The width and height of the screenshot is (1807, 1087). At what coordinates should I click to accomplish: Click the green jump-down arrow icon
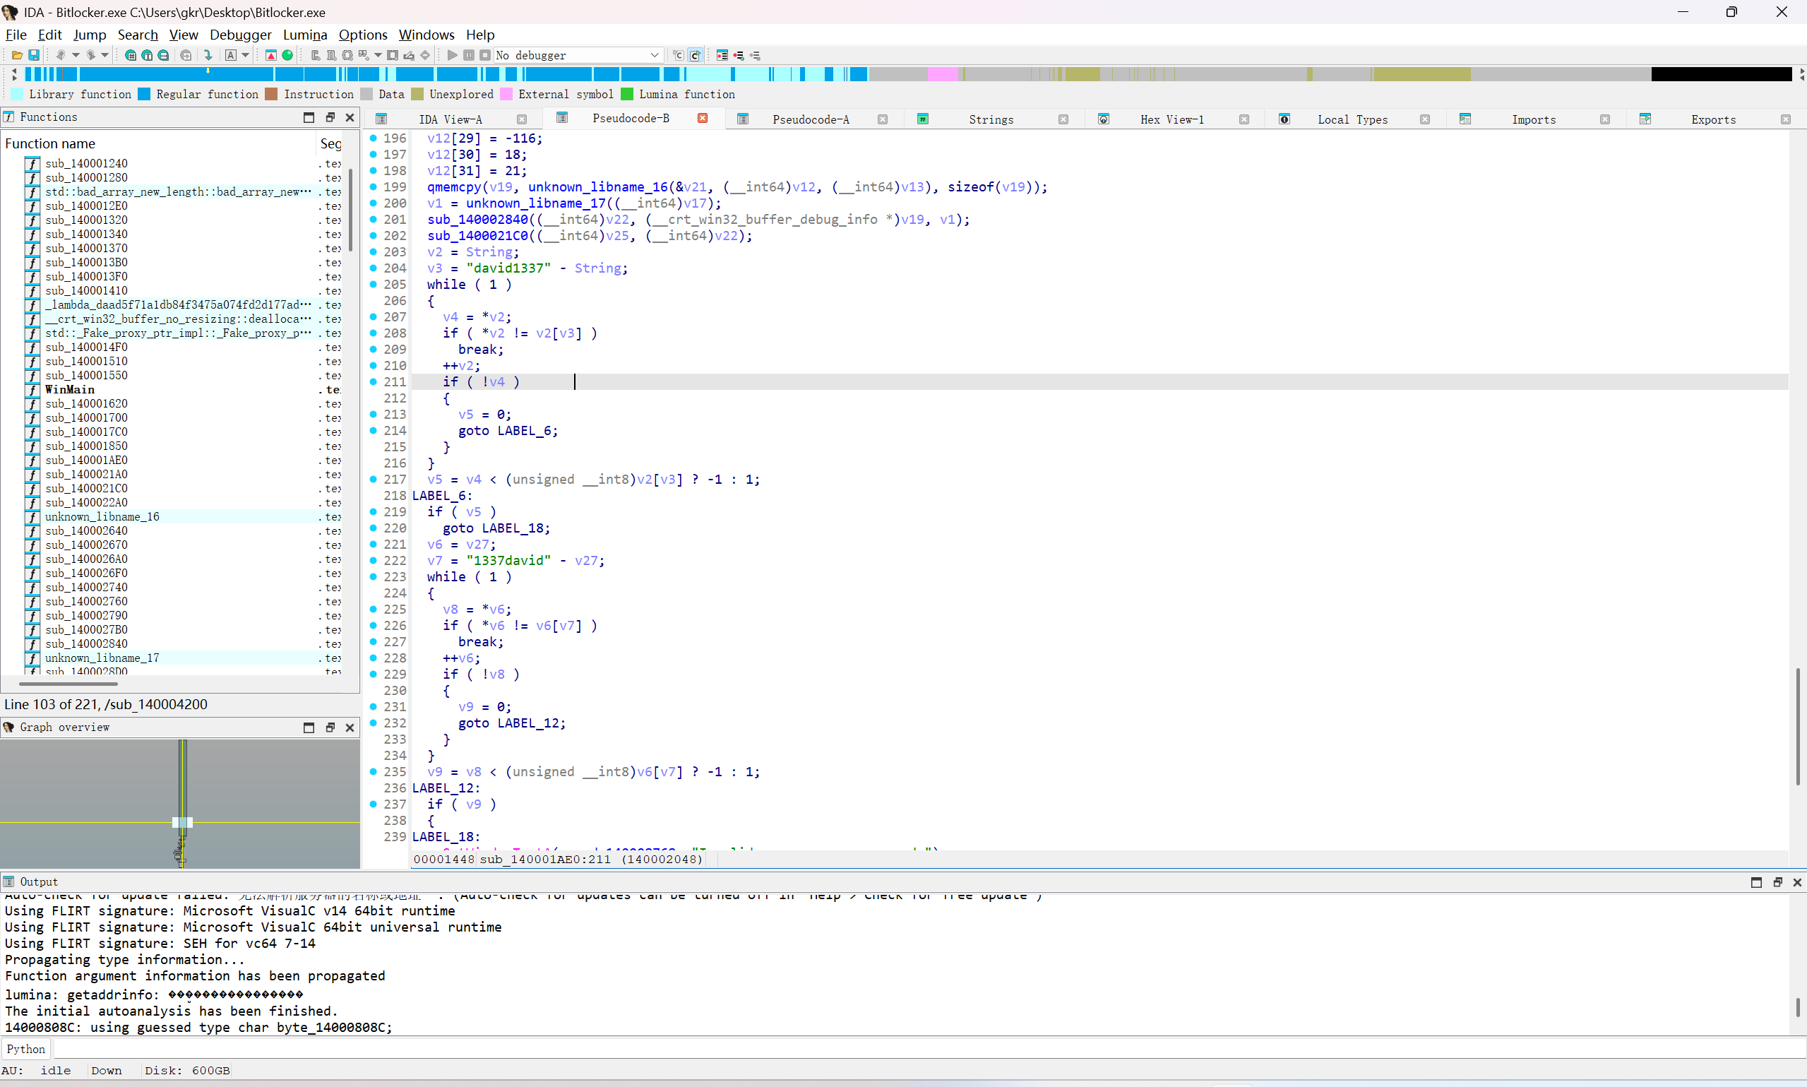208,55
